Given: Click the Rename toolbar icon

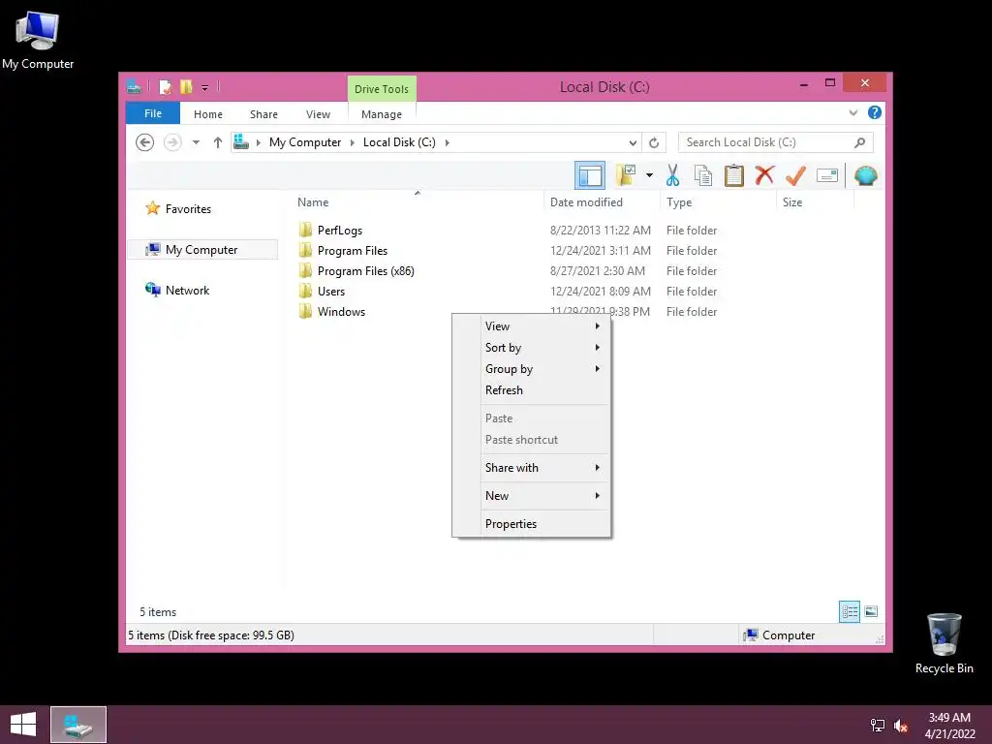Looking at the screenshot, I should pyautogui.click(x=827, y=175).
